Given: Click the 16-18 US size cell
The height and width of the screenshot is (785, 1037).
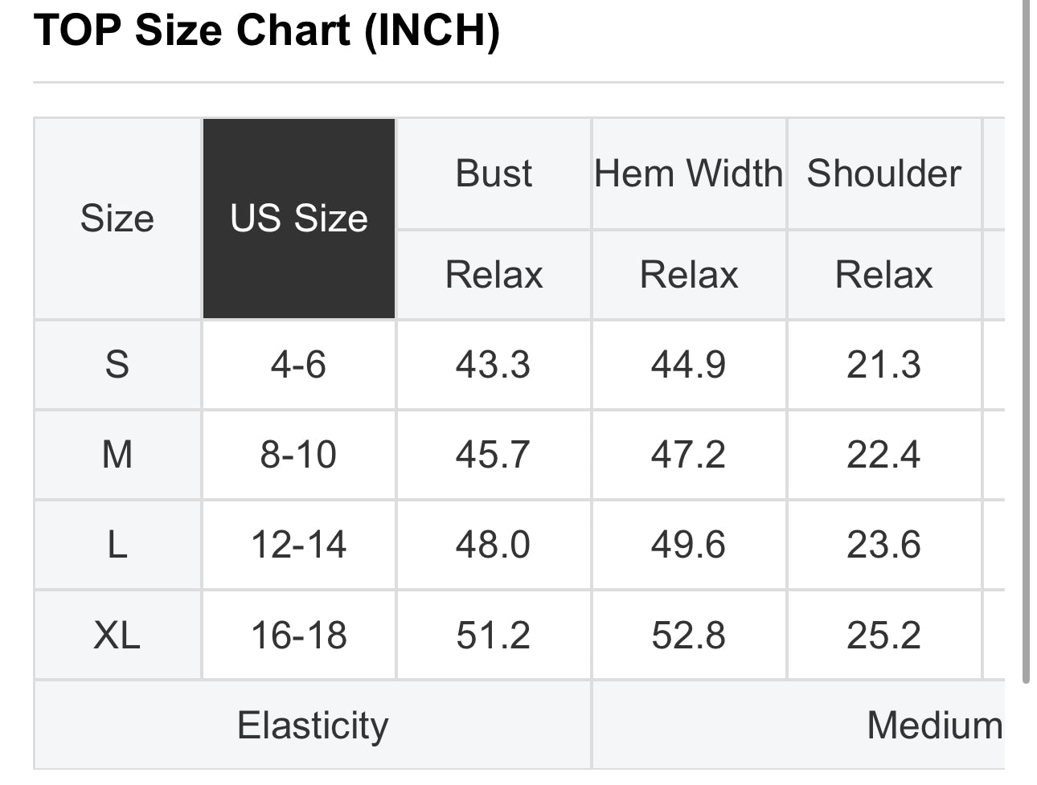Looking at the screenshot, I should point(299,635).
